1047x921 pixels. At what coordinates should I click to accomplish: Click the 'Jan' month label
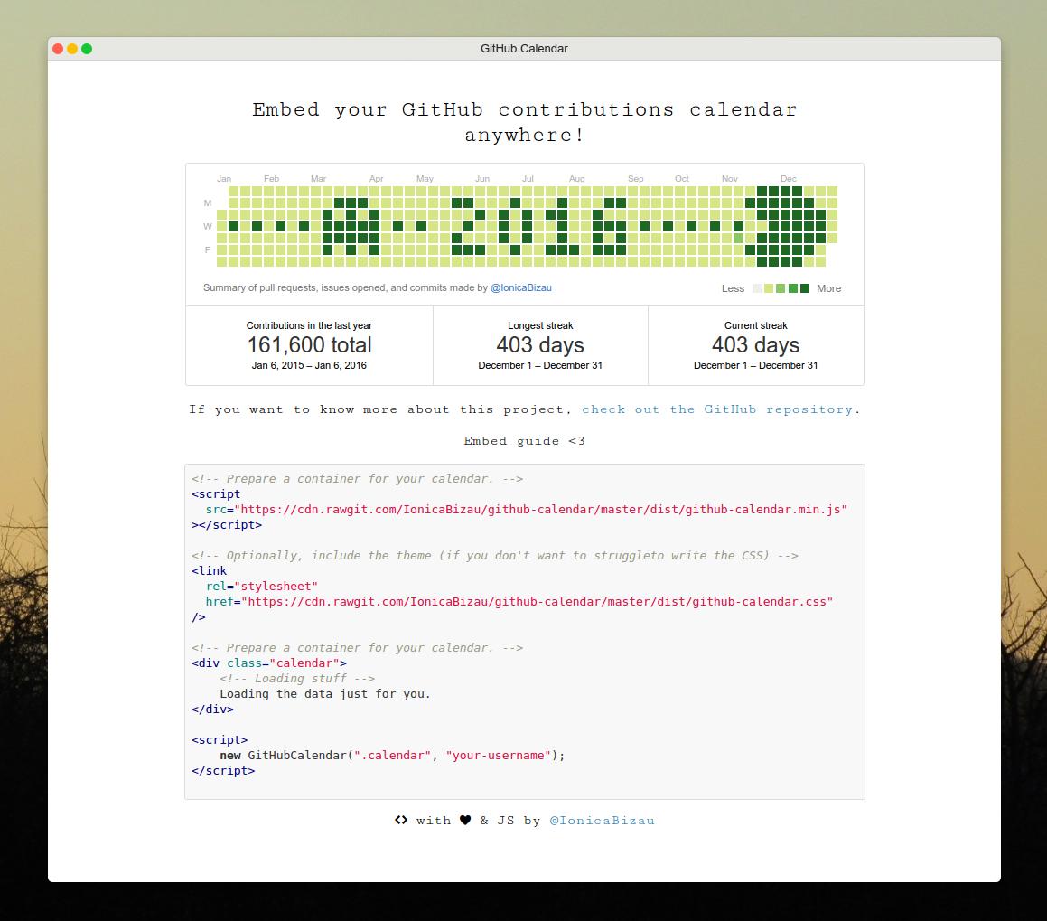pyautogui.click(x=224, y=179)
